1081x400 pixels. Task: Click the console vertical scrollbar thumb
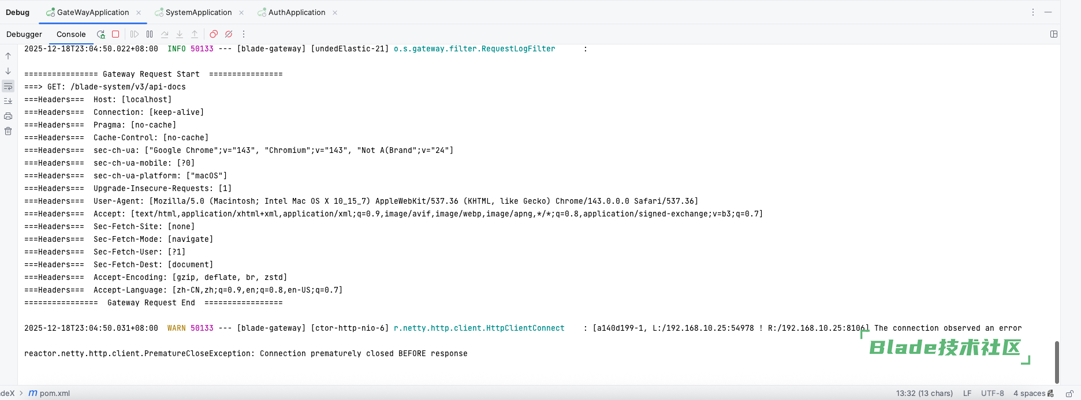(1057, 362)
